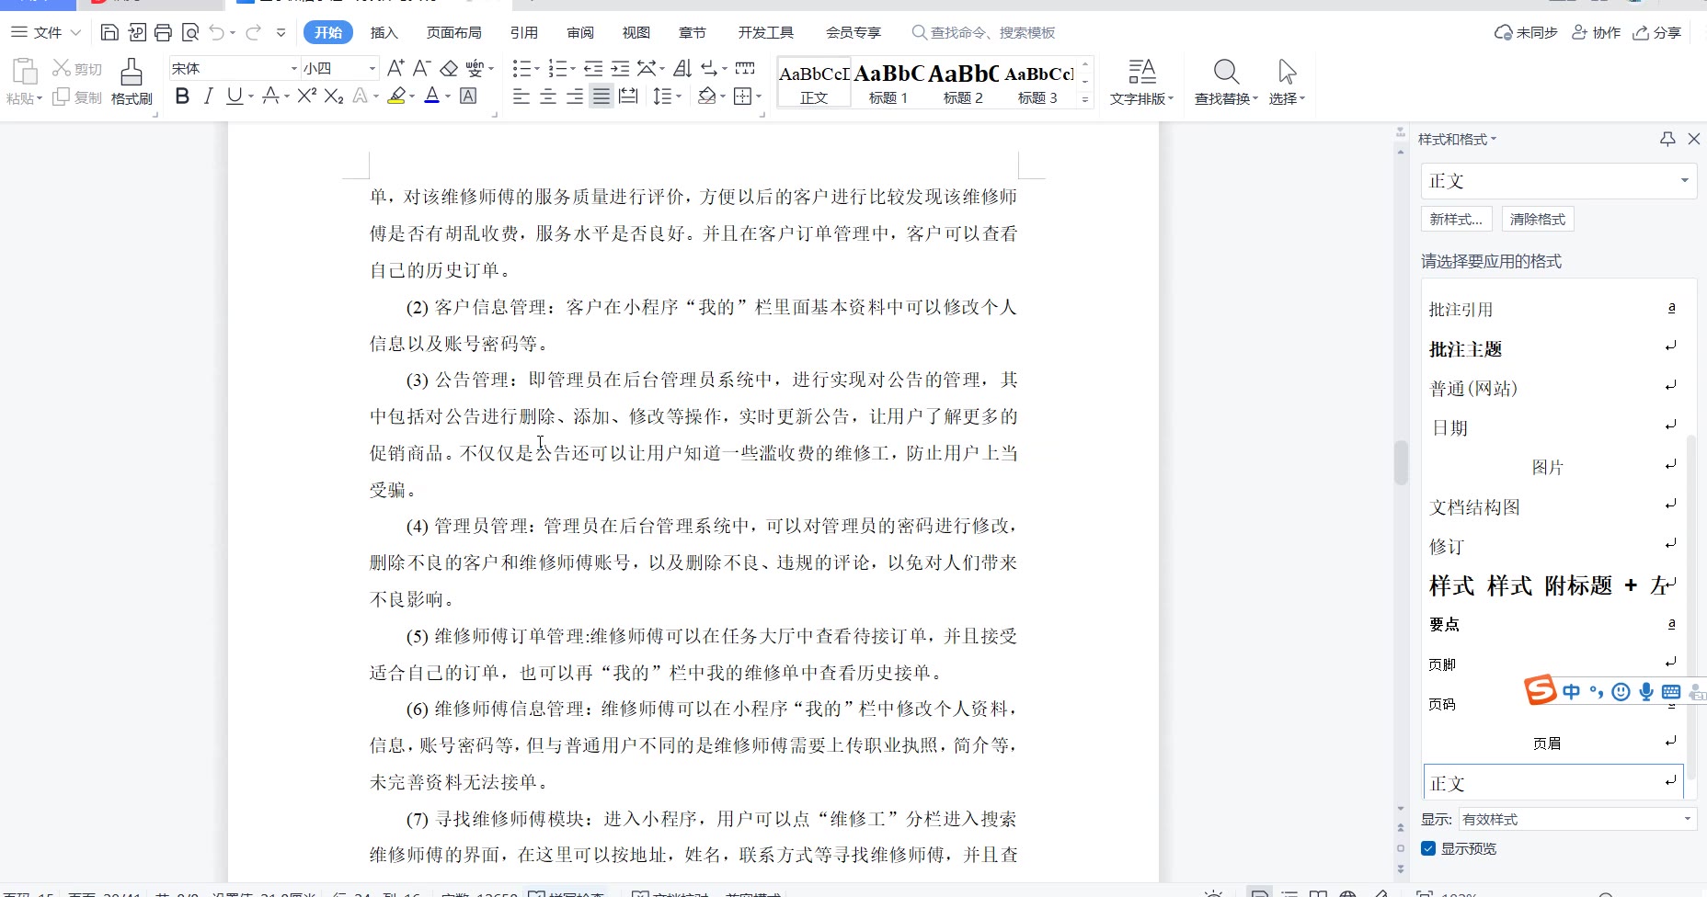Open the font name dropdown (宋体)
The image size is (1707, 897).
pos(294,69)
